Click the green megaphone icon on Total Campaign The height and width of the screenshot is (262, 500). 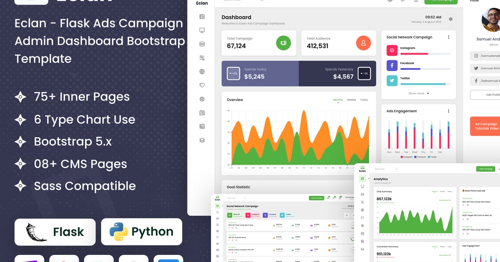click(x=283, y=43)
